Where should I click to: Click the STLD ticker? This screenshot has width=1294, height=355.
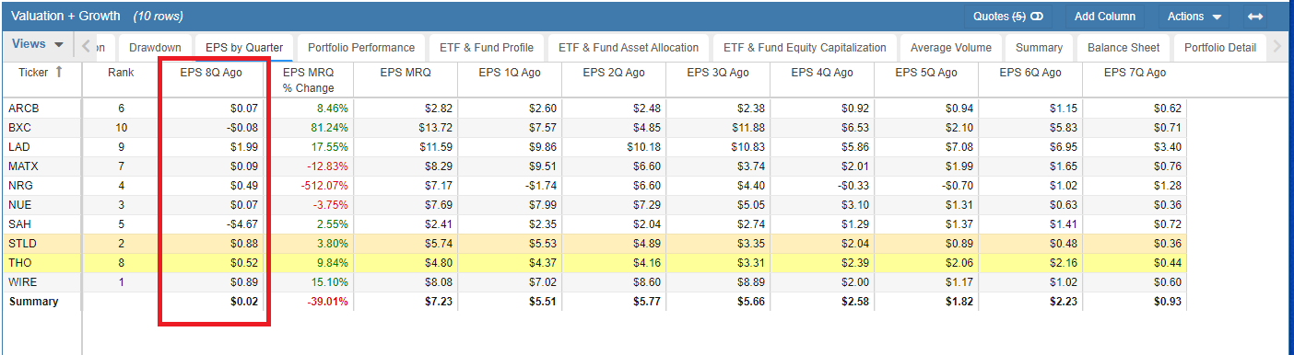[x=21, y=244]
